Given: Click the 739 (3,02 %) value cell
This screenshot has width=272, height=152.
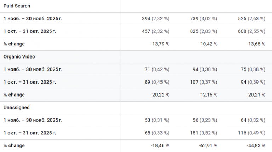Looking at the screenshot, I should (x=204, y=19).
